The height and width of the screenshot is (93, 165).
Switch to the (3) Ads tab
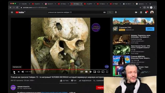click(x=128, y=4)
